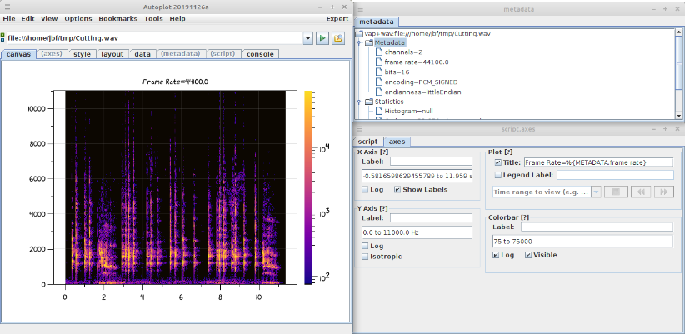The height and width of the screenshot is (334, 685).
Task: Uncheck the Colorbar Visible checkbox
Action: (x=528, y=255)
